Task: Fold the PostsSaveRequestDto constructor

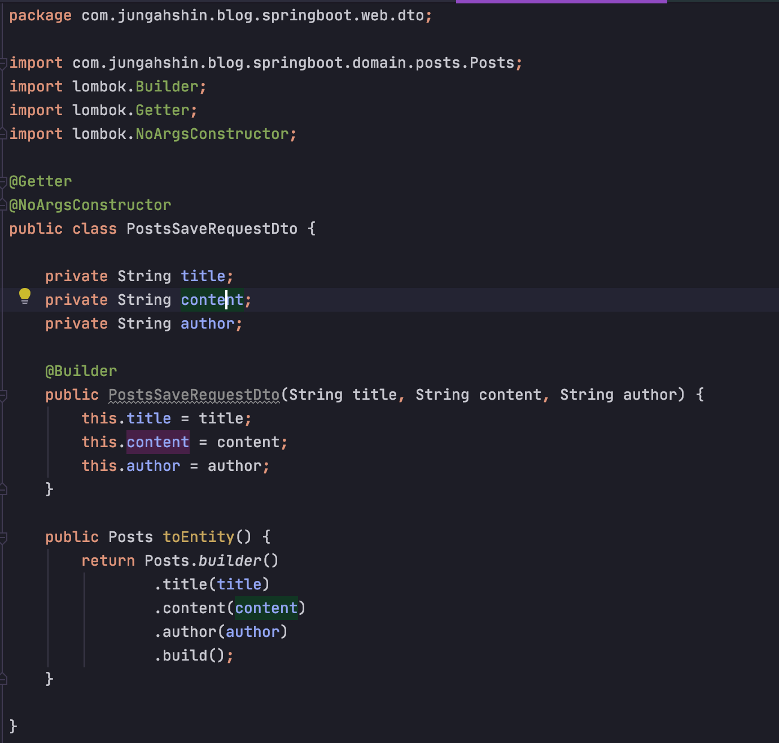Action: [3, 395]
